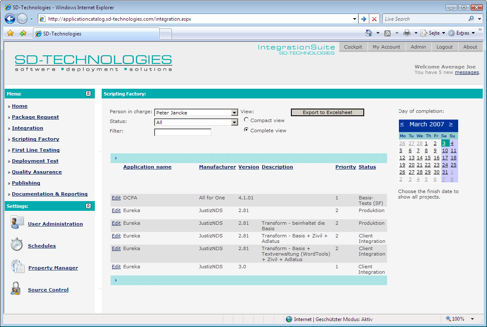Click Export to Excelsheet button
This screenshot has width=487, height=327.
coord(327,112)
